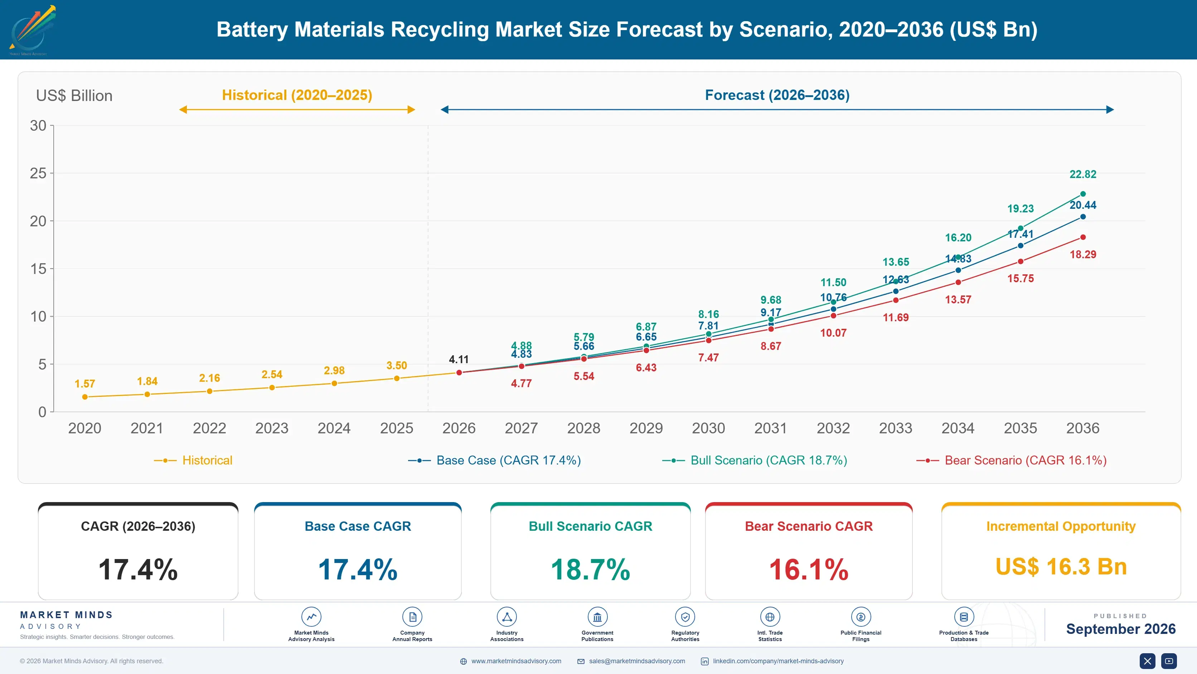
Task: Click the Forecast (2026–2036) heading
Action: 777,95
